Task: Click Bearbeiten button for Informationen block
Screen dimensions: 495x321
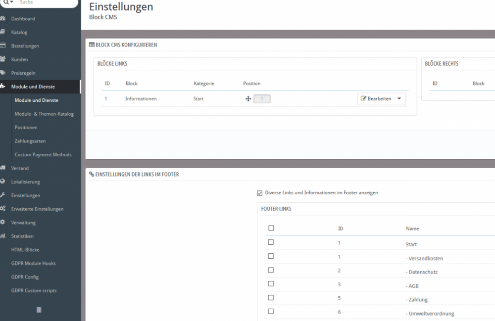Action: tap(376, 99)
